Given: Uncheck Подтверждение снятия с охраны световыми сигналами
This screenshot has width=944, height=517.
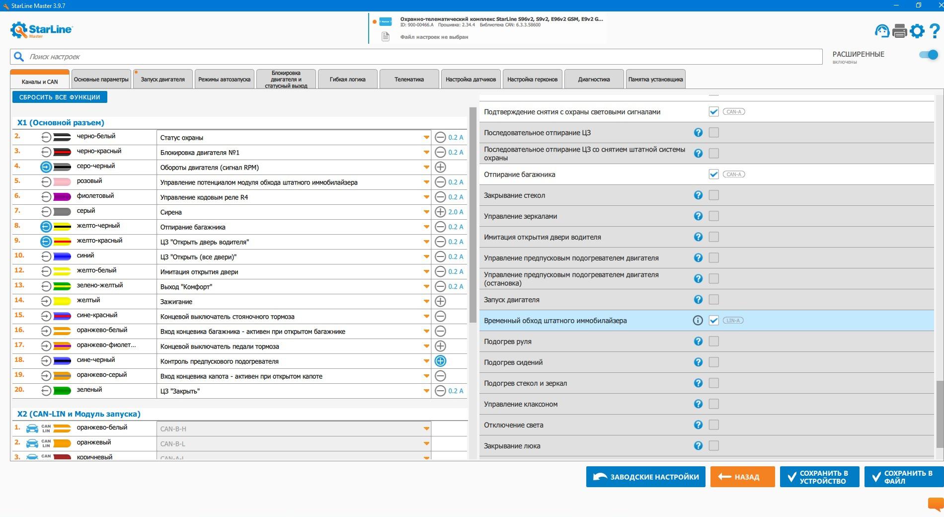Looking at the screenshot, I should 713,111.
